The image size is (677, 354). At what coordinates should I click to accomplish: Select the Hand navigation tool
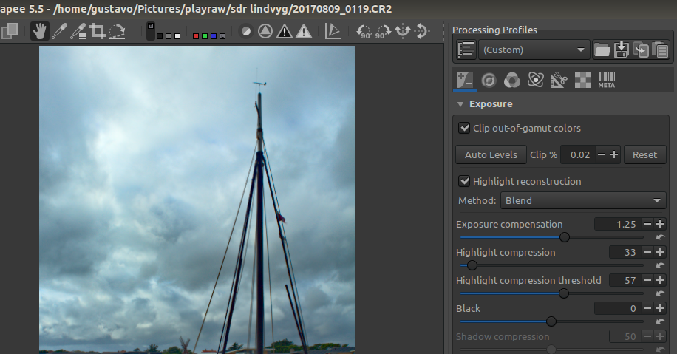[x=39, y=32]
